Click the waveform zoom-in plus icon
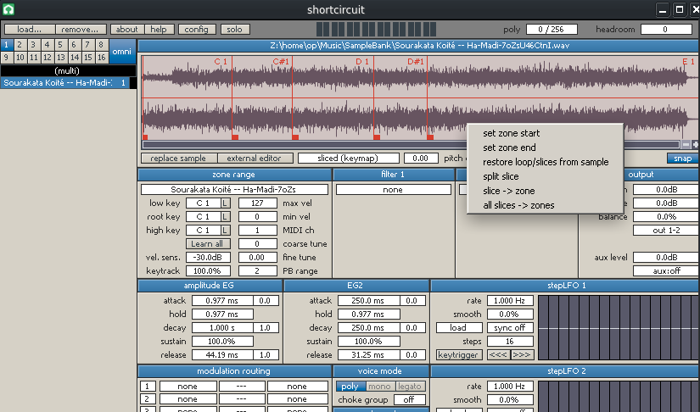 pos(695,144)
